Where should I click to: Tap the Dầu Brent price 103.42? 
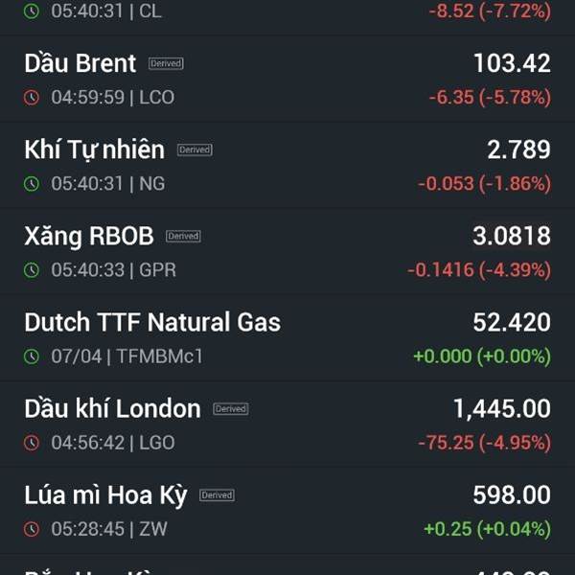pyautogui.click(x=512, y=63)
